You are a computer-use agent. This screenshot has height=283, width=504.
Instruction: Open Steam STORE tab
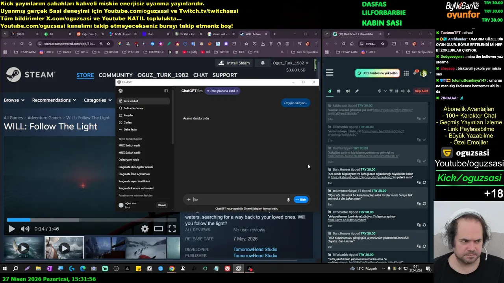click(x=85, y=75)
